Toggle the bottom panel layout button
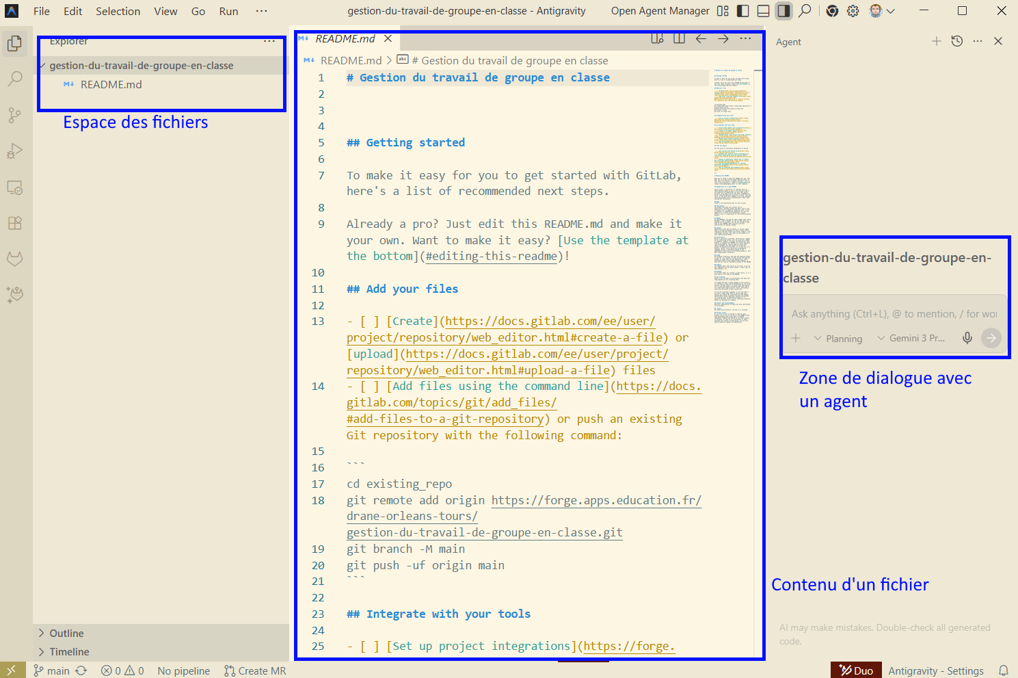This screenshot has height=678, width=1018. coord(764,11)
